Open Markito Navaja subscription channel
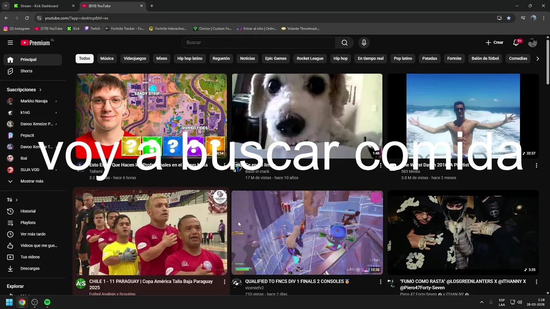 click(33, 101)
